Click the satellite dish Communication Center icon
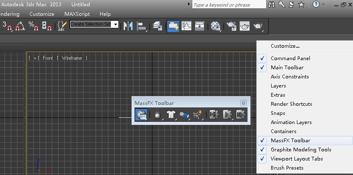 click(291, 4)
